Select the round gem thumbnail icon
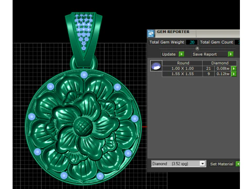 (x=156, y=66)
